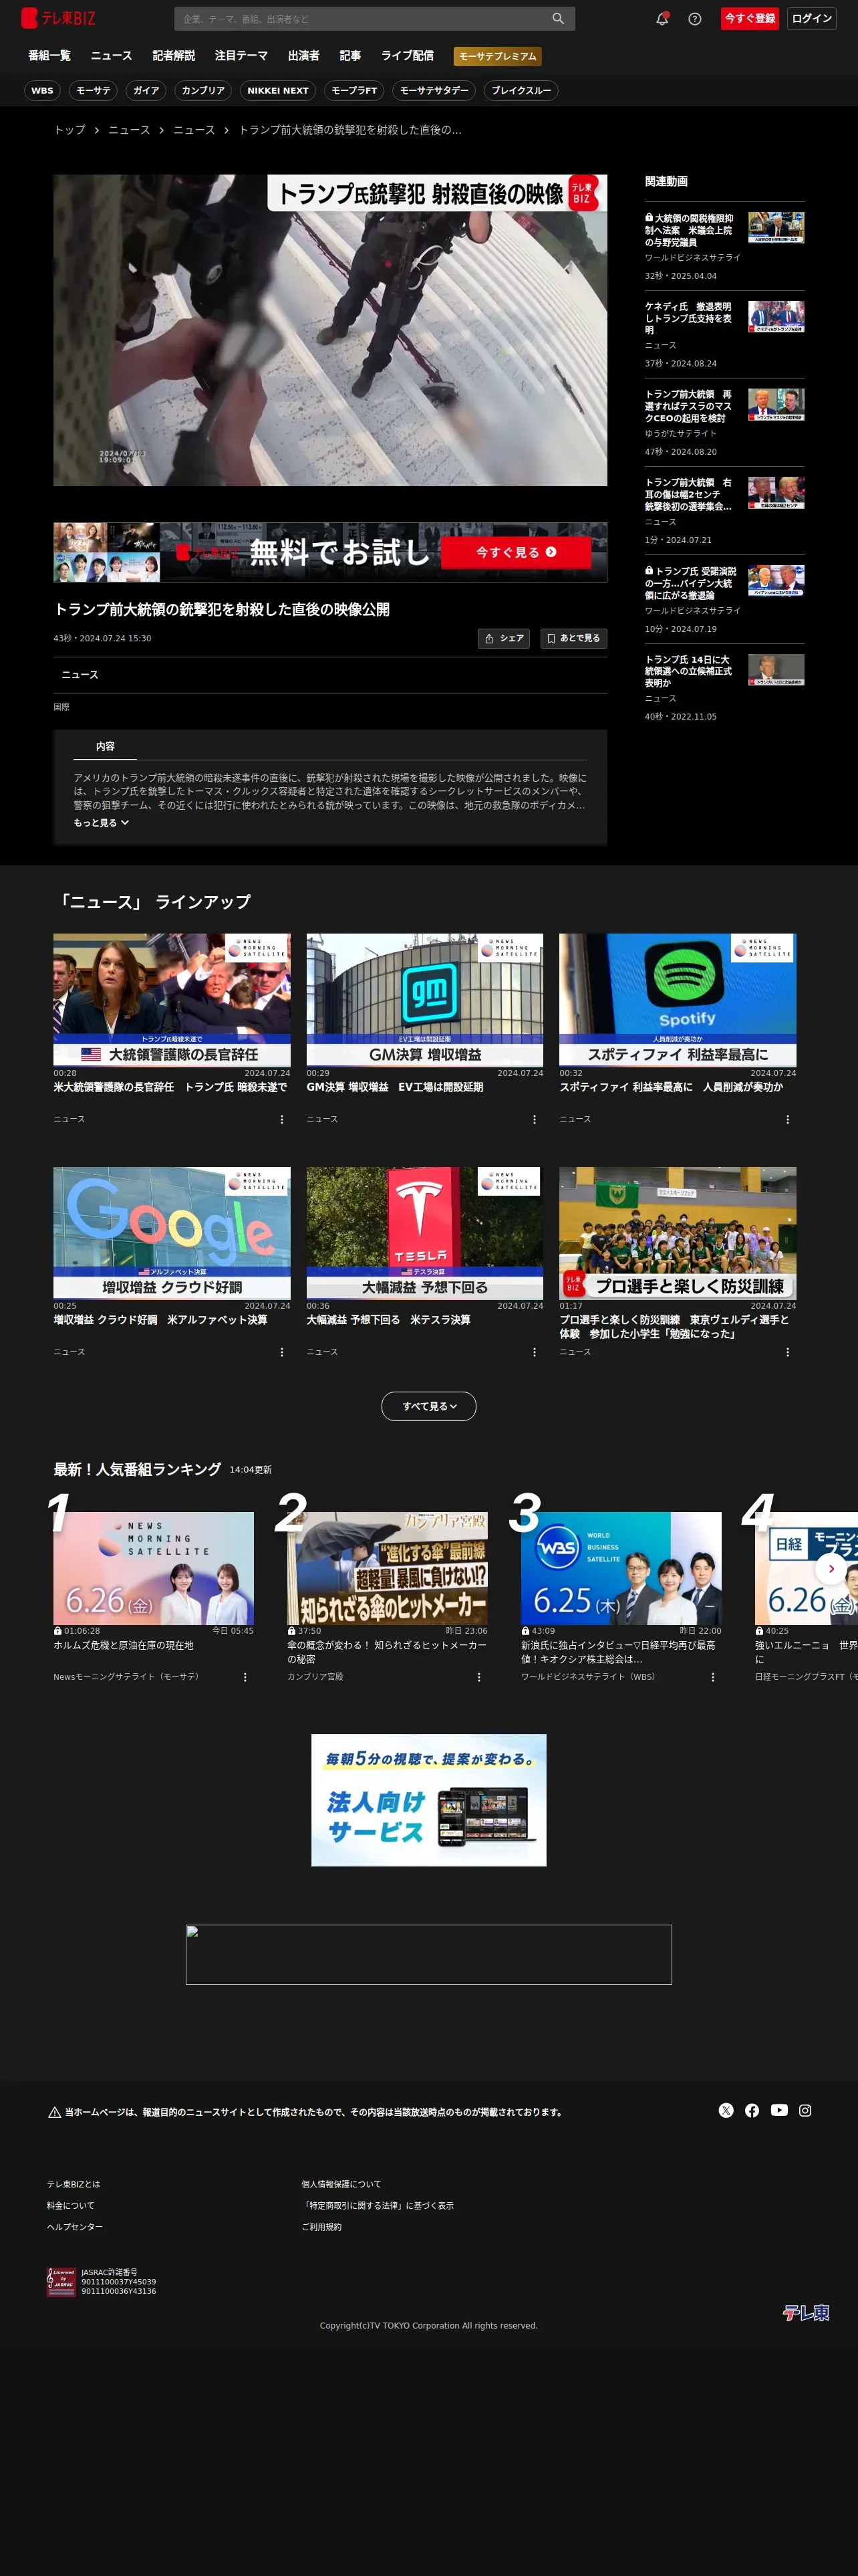Open the Instagram icon in the footer

tap(805, 2110)
